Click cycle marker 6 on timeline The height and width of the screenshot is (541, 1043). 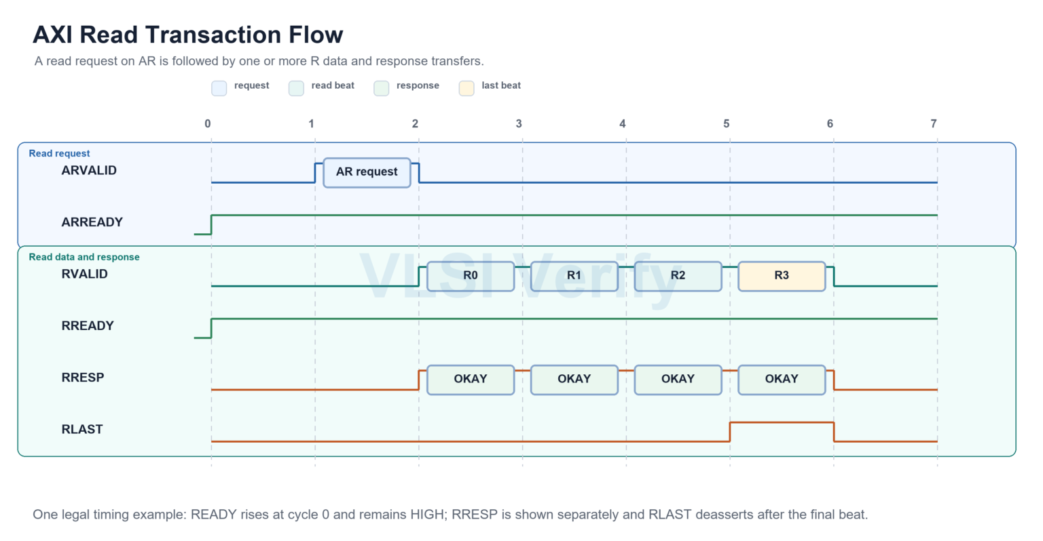(x=830, y=123)
